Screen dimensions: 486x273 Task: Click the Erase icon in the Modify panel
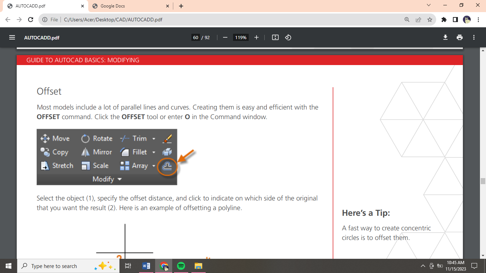(167, 138)
